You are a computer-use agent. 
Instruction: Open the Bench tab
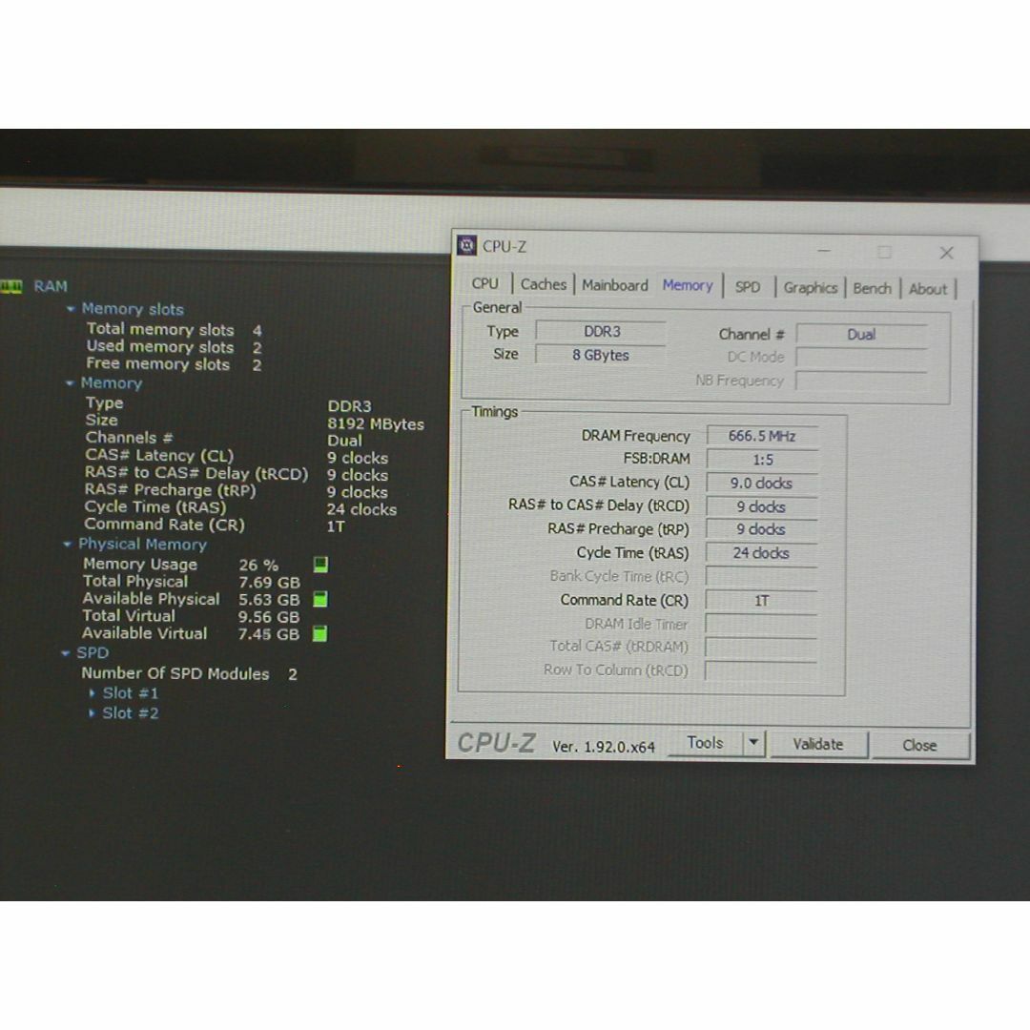[872, 288]
